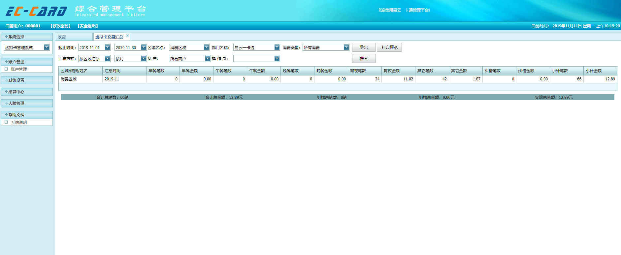
Task: Click the 导出 button
Action: point(364,47)
